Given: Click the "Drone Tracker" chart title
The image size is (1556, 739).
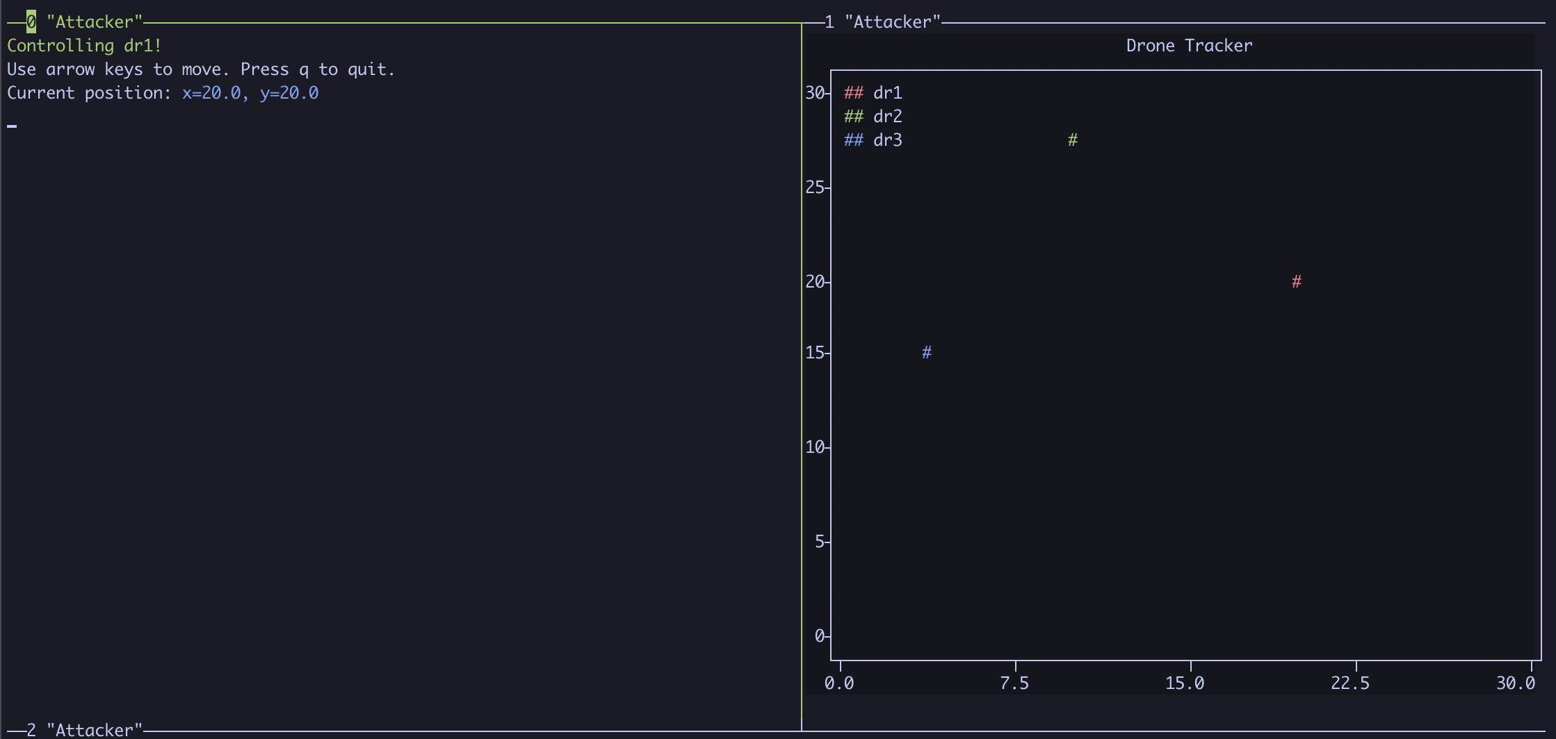Looking at the screenshot, I should pos(1189,46).
